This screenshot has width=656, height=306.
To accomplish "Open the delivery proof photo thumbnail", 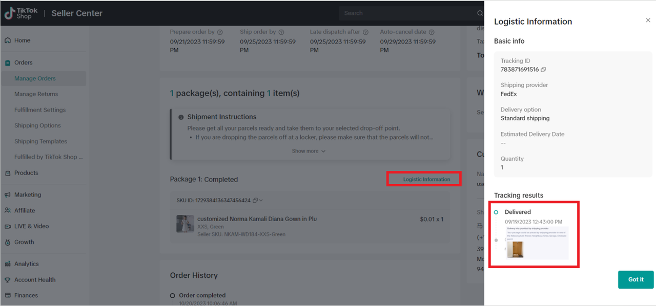I will [515, 249].
